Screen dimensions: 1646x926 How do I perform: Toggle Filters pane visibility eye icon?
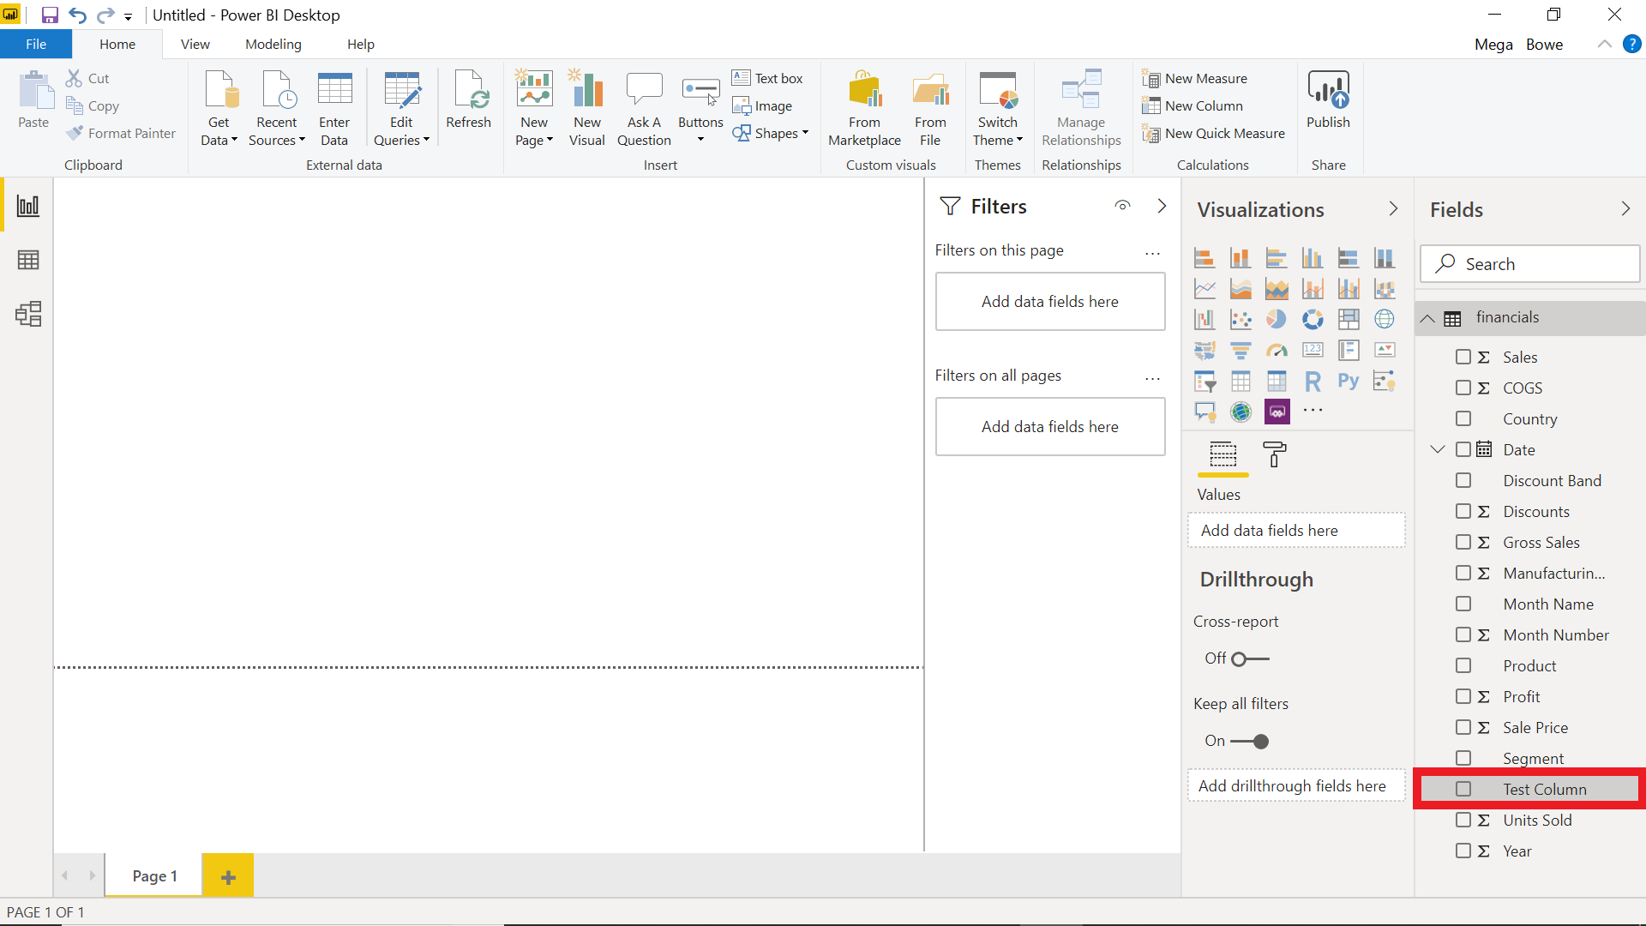point(1122,206)
